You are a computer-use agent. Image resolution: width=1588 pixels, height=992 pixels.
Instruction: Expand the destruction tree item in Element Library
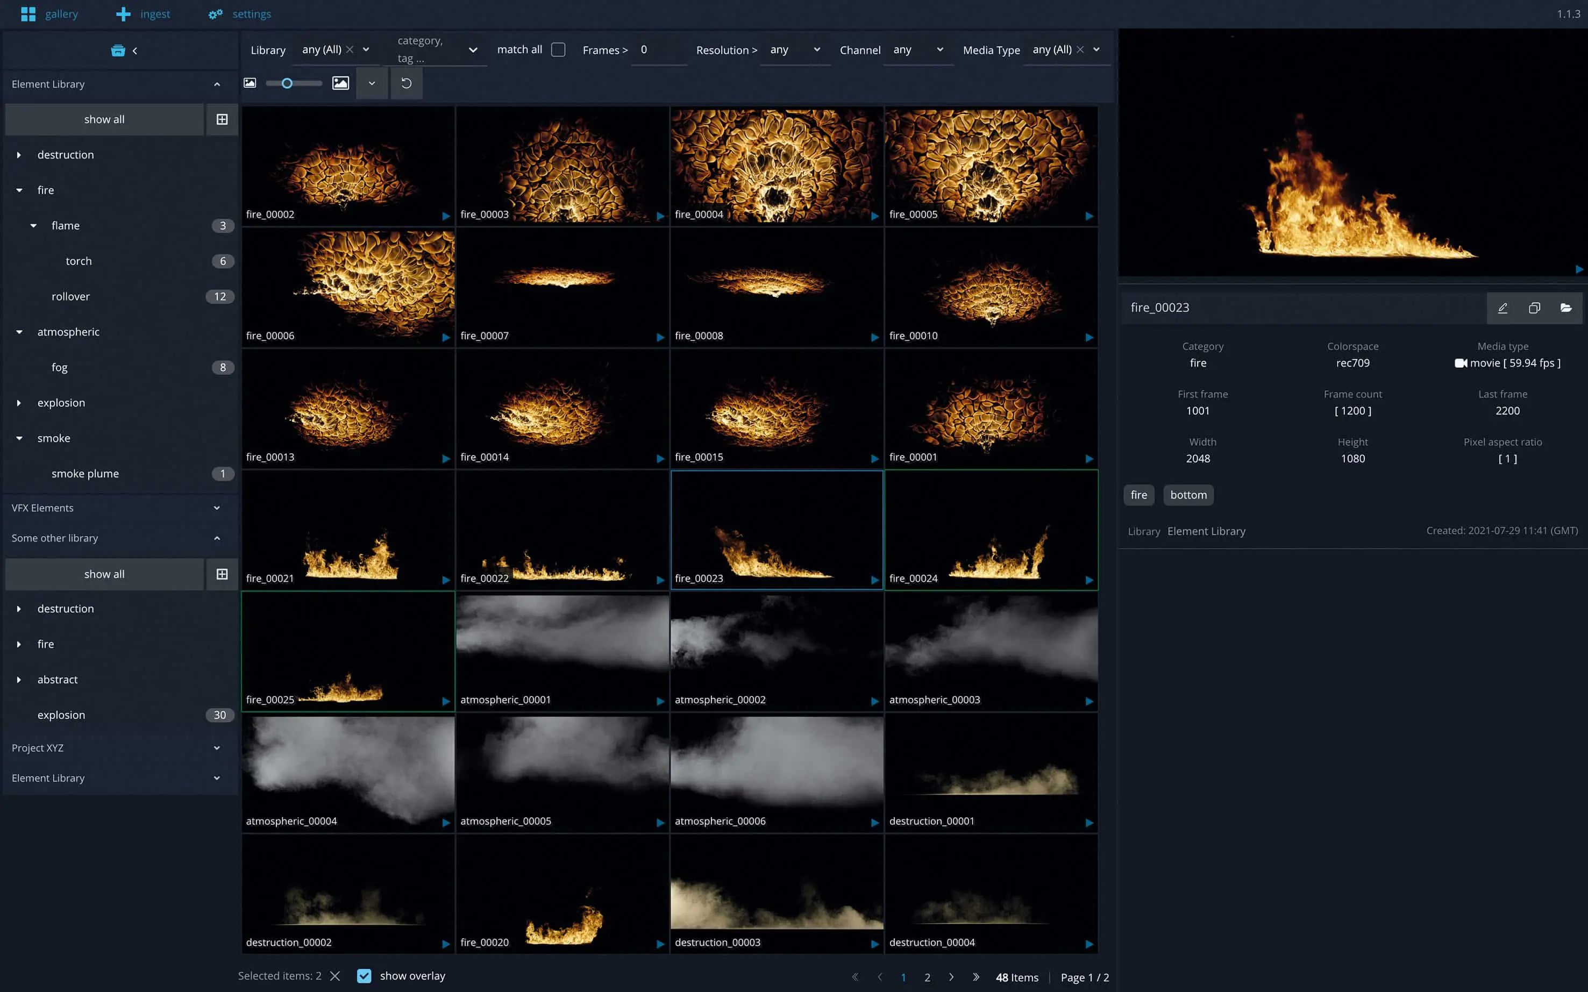click(19, 155)
